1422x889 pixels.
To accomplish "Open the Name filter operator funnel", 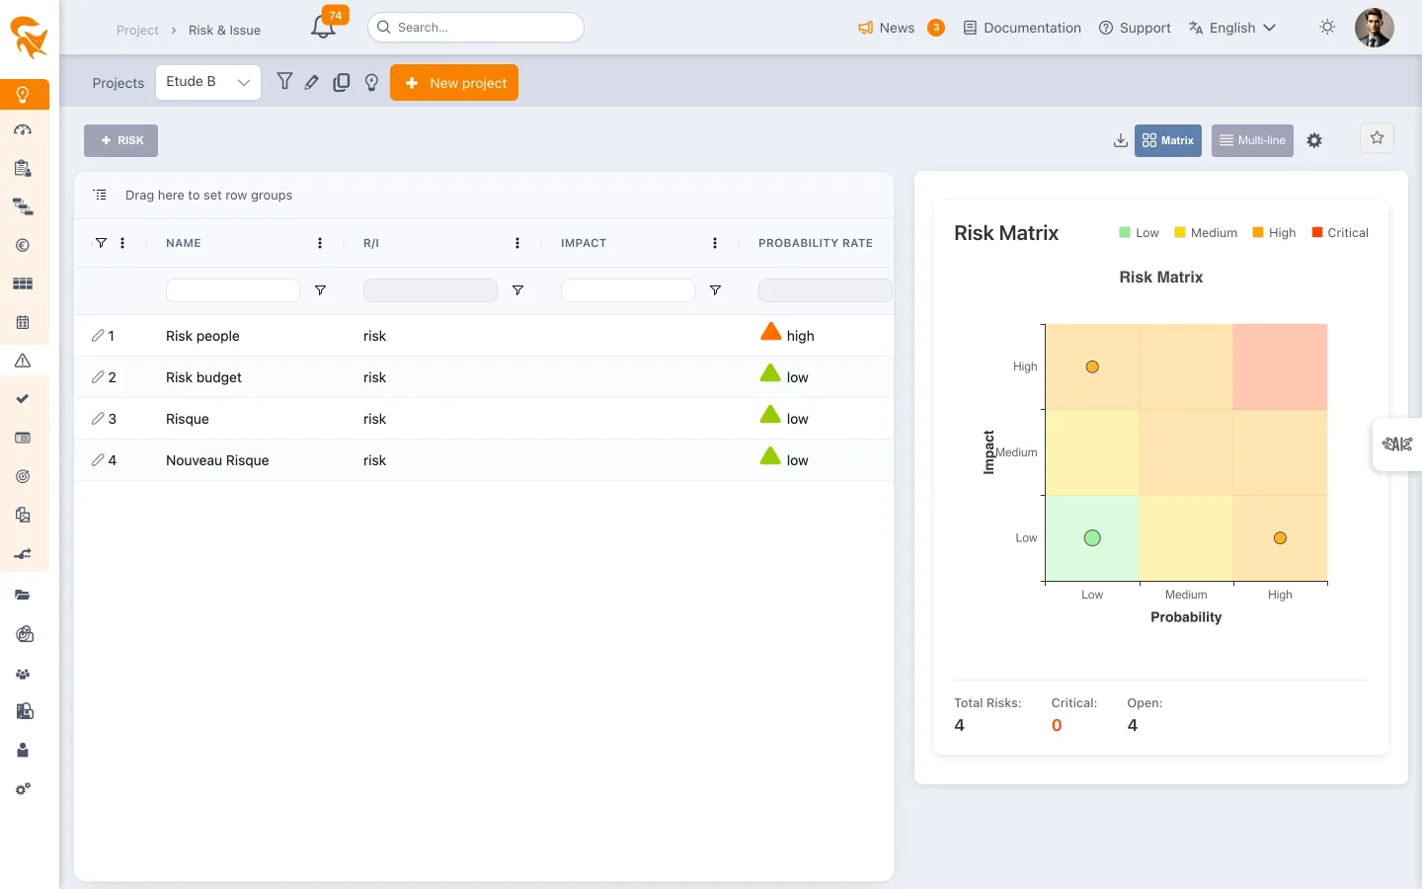I will point(320,290).
